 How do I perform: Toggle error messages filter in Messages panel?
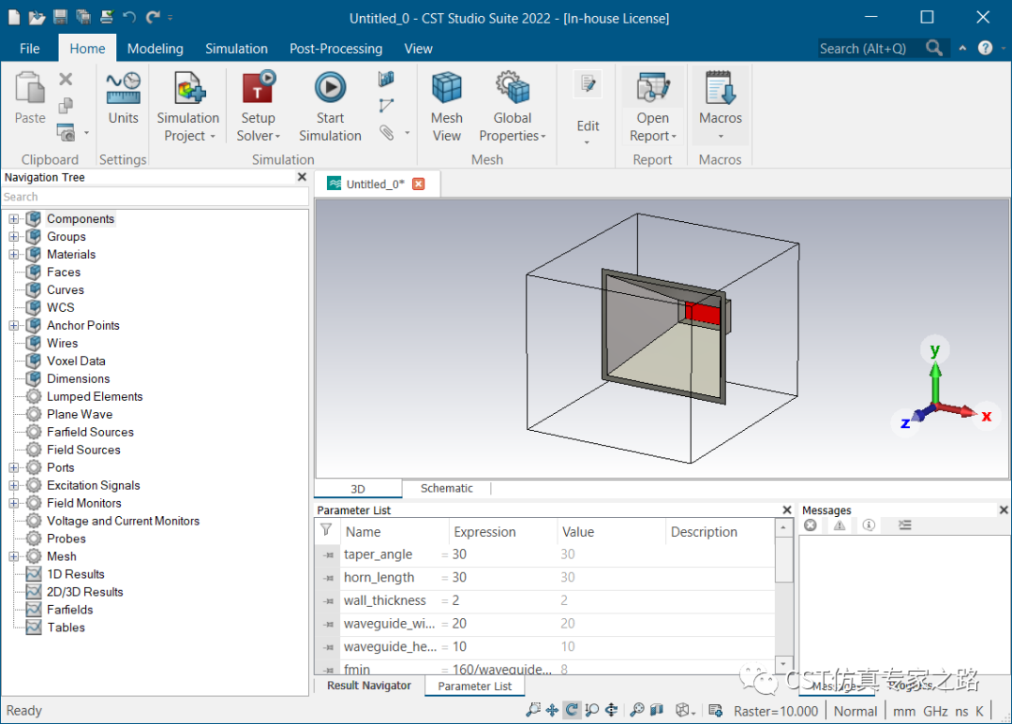pos(811,525)
